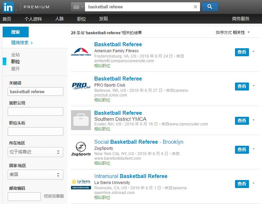This screenshot has width=262, height=204.
Task: Open the 职位 menu in navigation bar
Action: pos(82,19)
